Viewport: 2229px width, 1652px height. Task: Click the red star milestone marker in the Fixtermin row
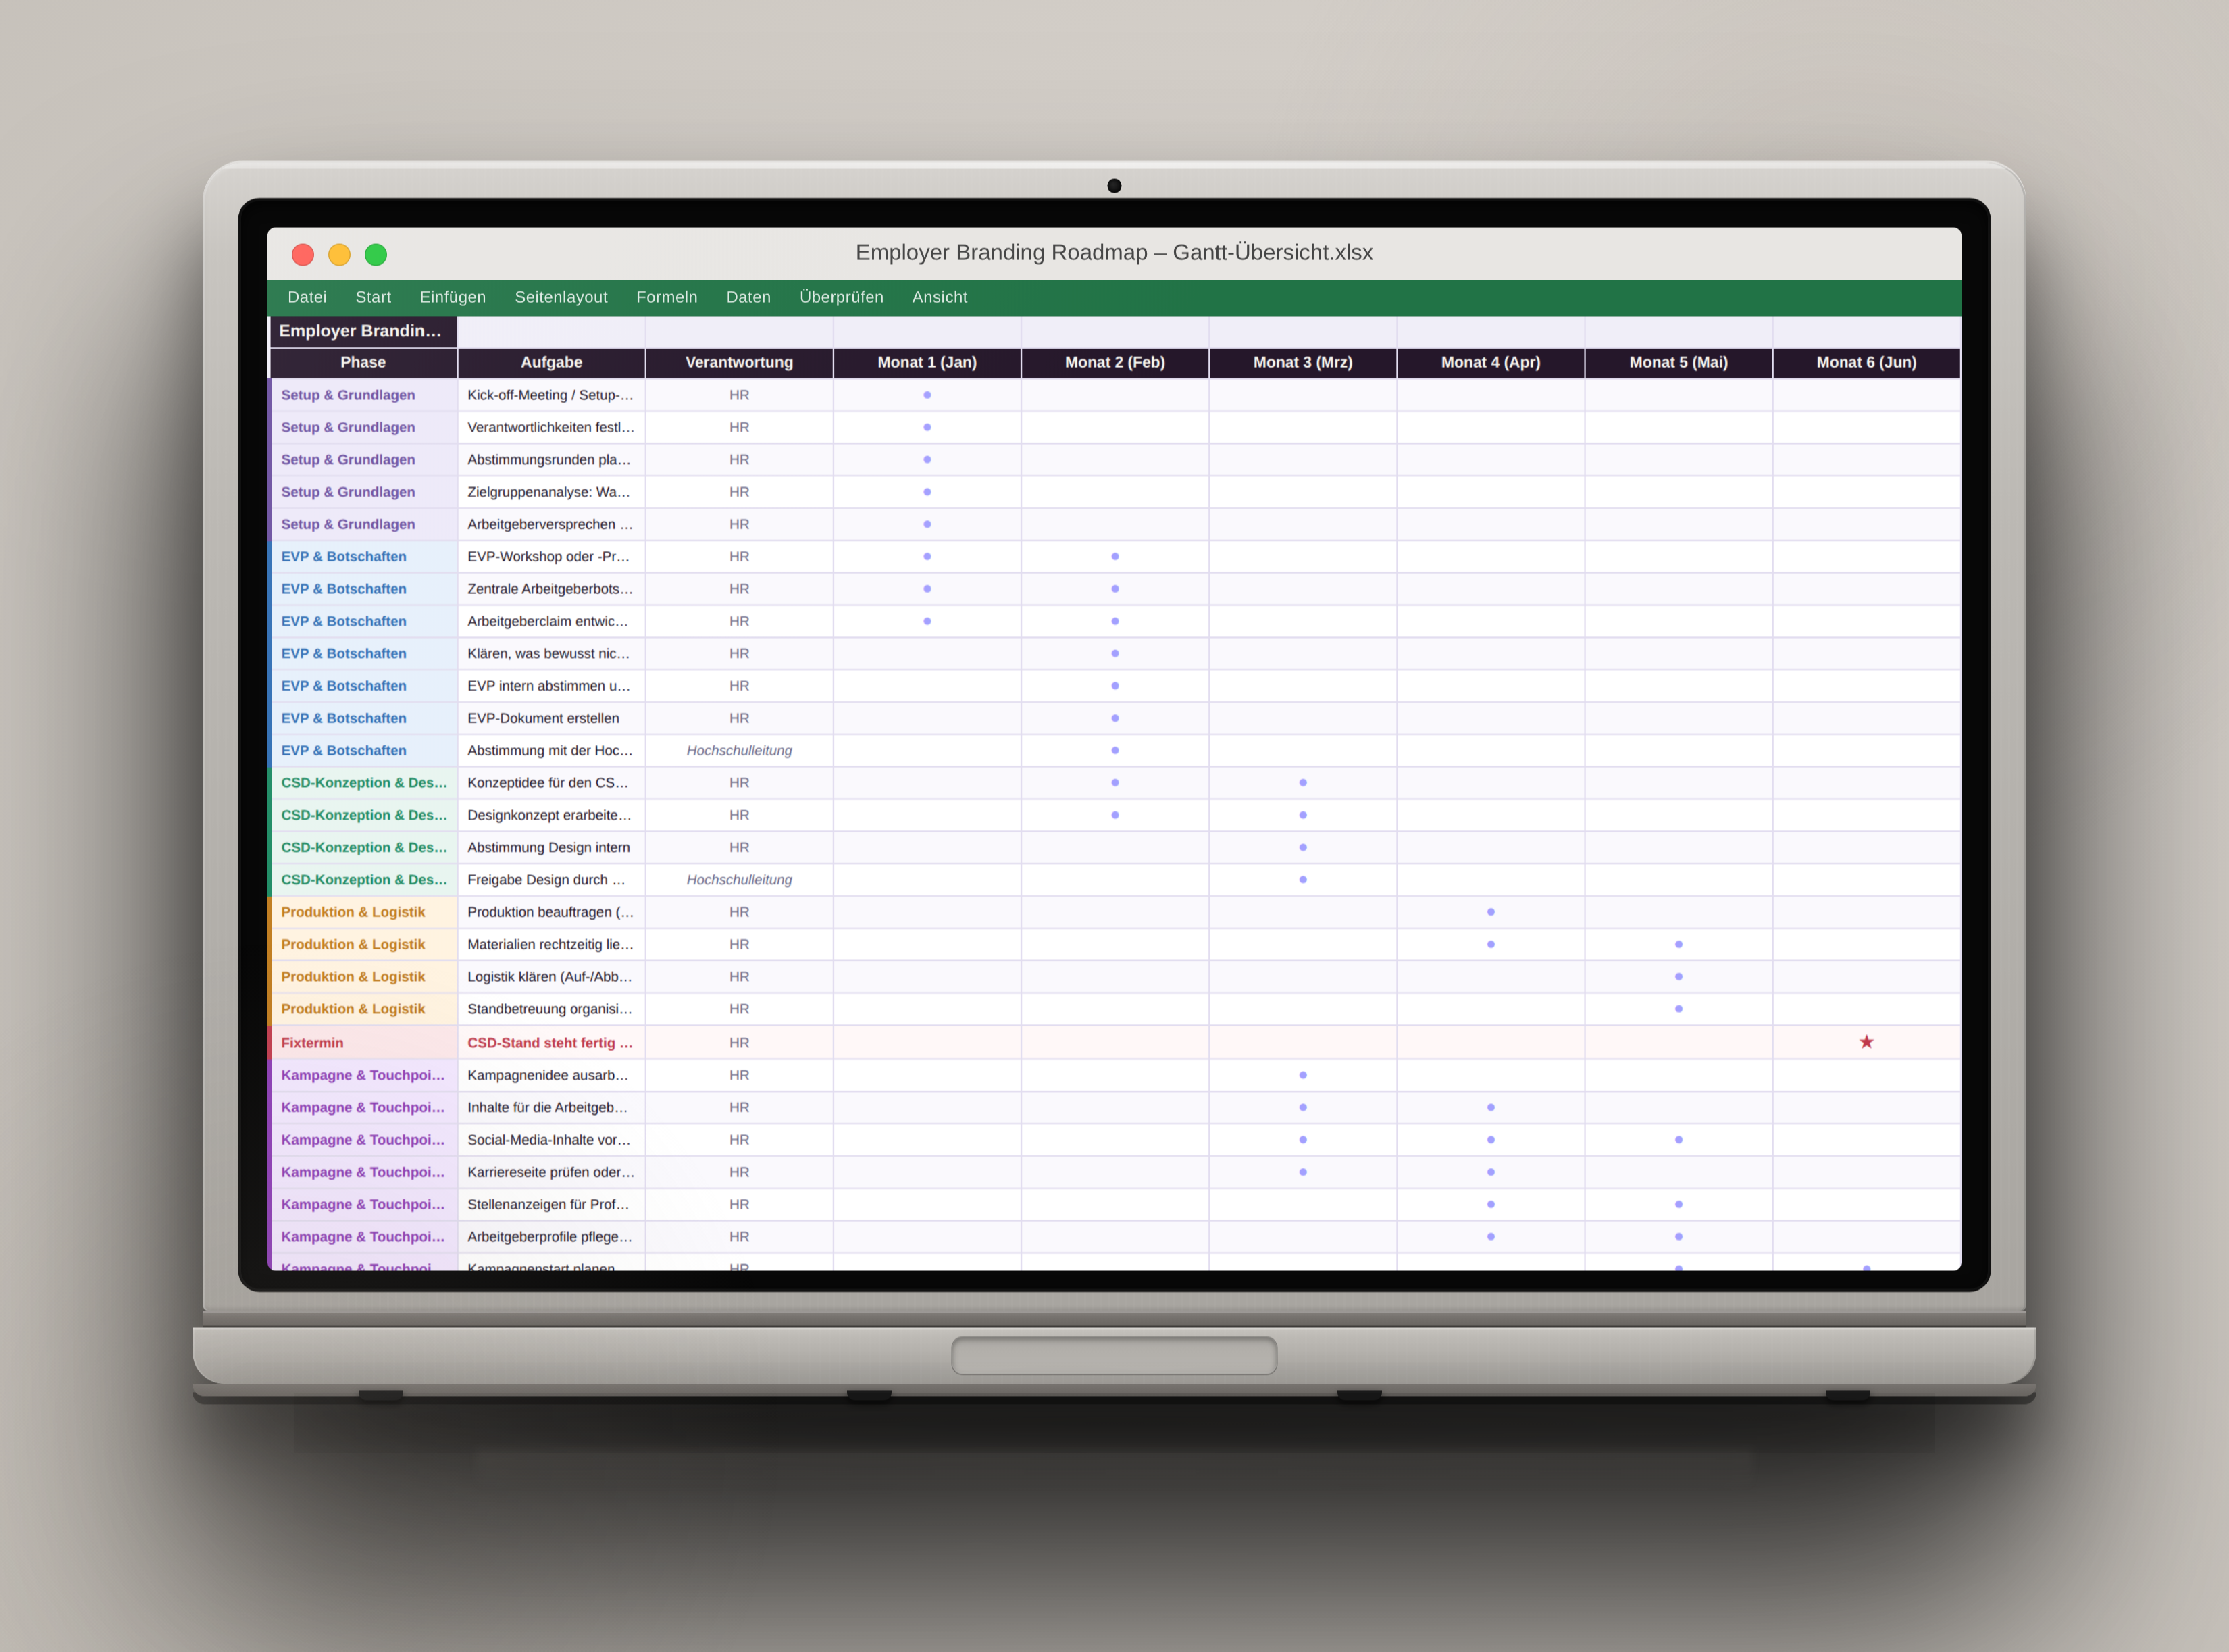click(x=1865, y=1042)
